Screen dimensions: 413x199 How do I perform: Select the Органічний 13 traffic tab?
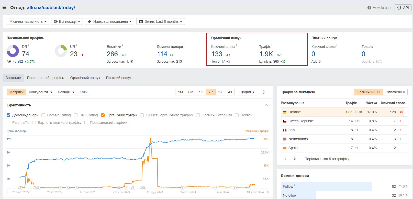click(x=368, y=92)
